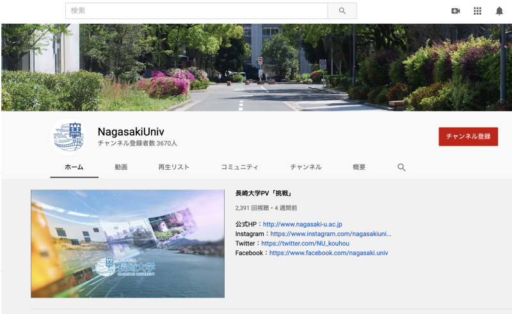
Task: Open the 長崎大学PV「挑戦」 video title
Action: 264,193
